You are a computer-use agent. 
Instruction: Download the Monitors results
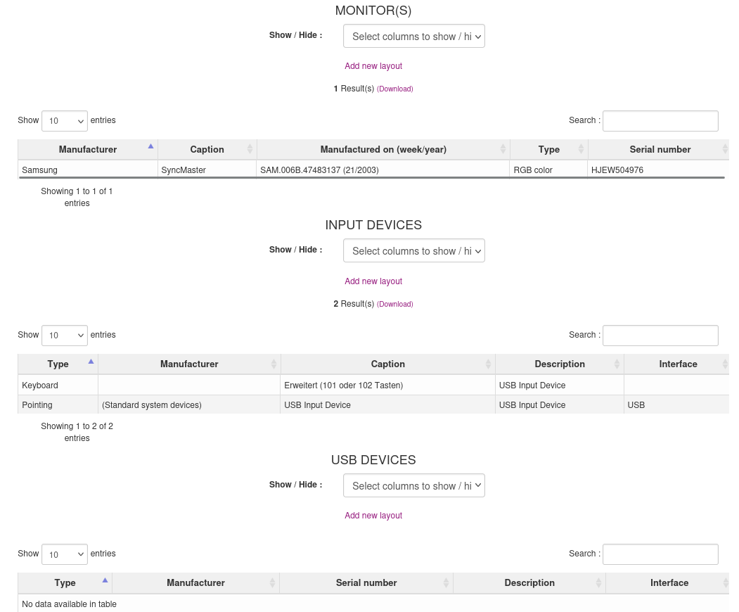tap(395, 89)
